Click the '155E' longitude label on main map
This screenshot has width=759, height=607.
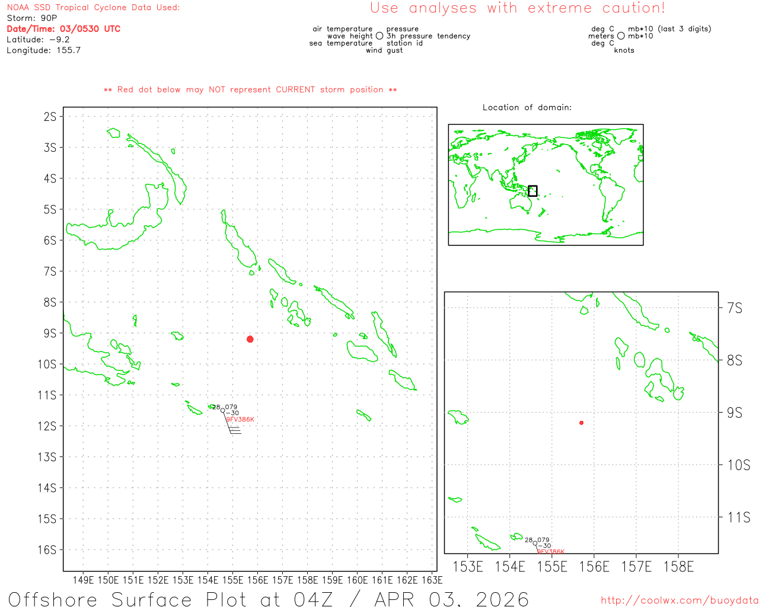[232, 580]
